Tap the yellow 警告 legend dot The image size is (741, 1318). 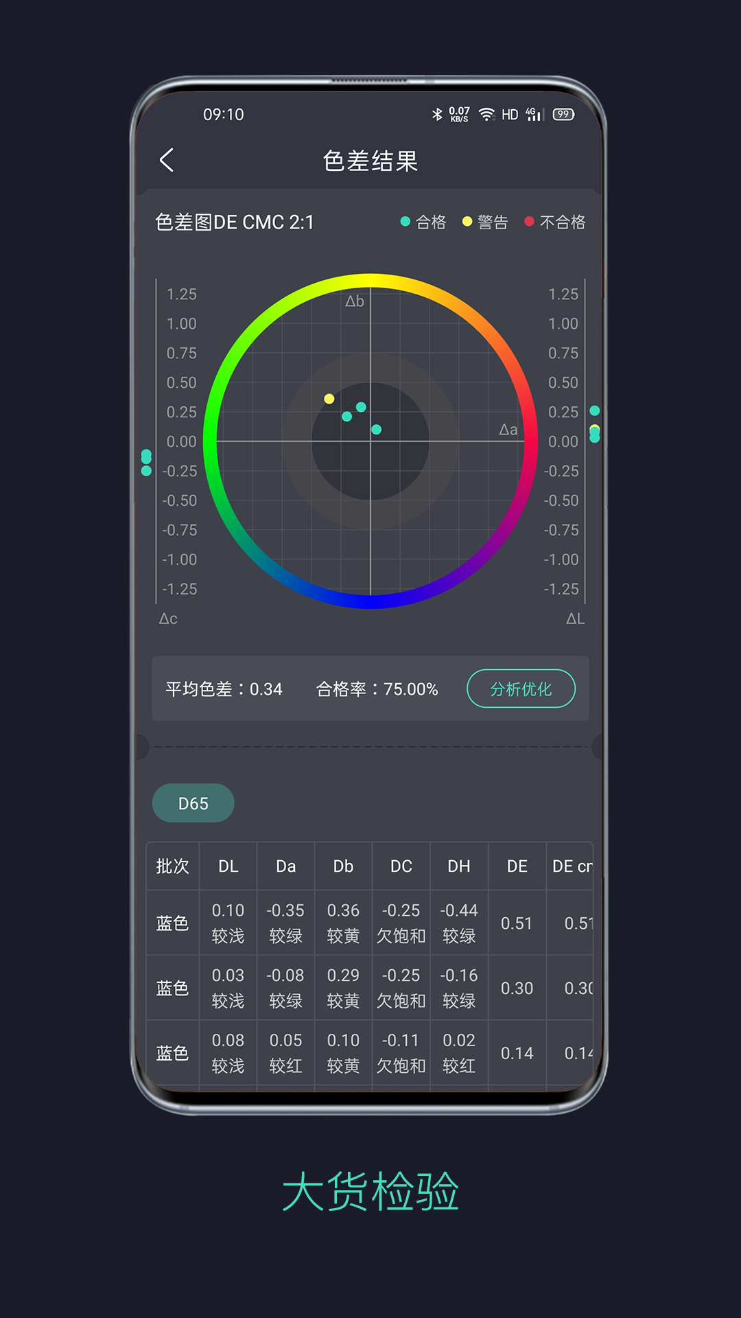pyautogui.click(x=467, y=222)
